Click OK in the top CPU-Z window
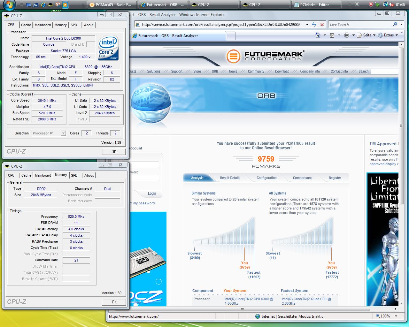This screenshot has height=327, width=409. point(114,152)
